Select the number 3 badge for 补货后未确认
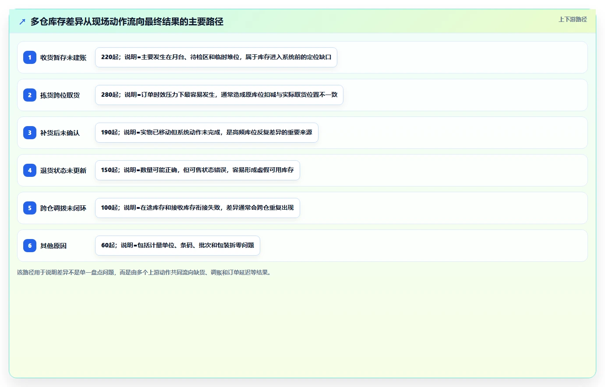 30,133
